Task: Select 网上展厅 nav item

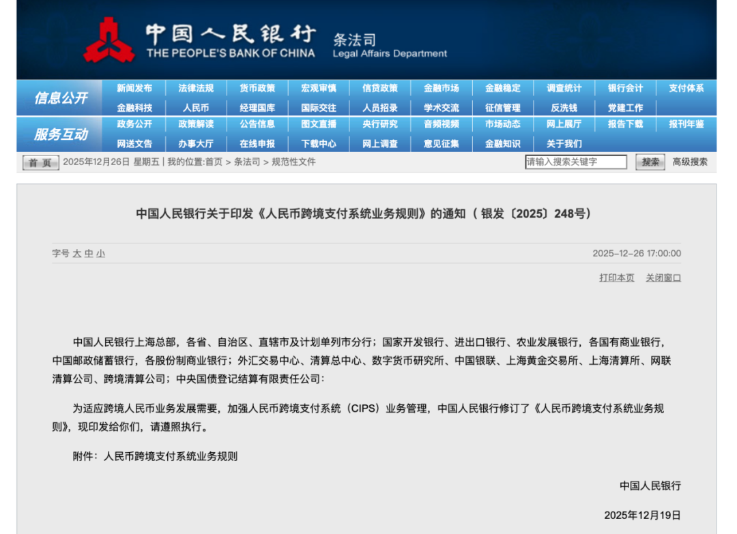Action: coord(564,124)
